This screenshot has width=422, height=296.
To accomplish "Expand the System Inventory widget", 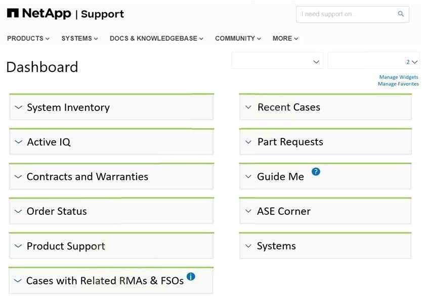I will pos(18,107).
